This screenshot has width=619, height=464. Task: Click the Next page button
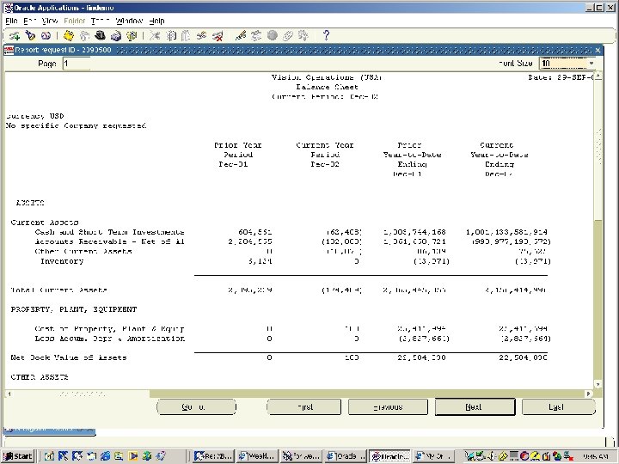475,406
